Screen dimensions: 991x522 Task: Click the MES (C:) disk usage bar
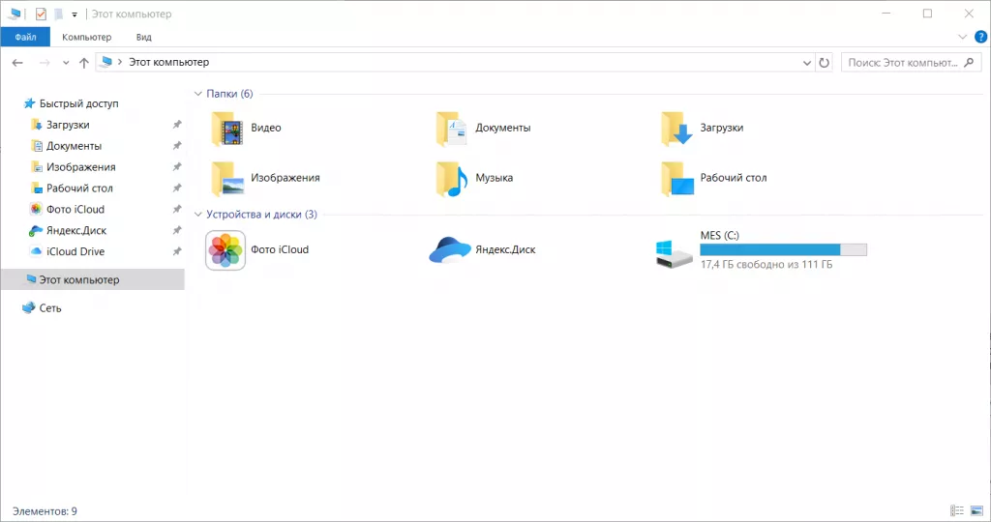click(x=783, y=250)
